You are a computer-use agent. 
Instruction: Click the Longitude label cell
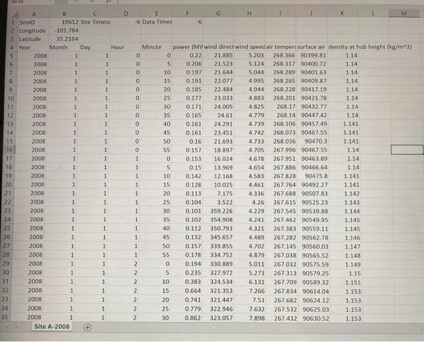tap(33, 31)
